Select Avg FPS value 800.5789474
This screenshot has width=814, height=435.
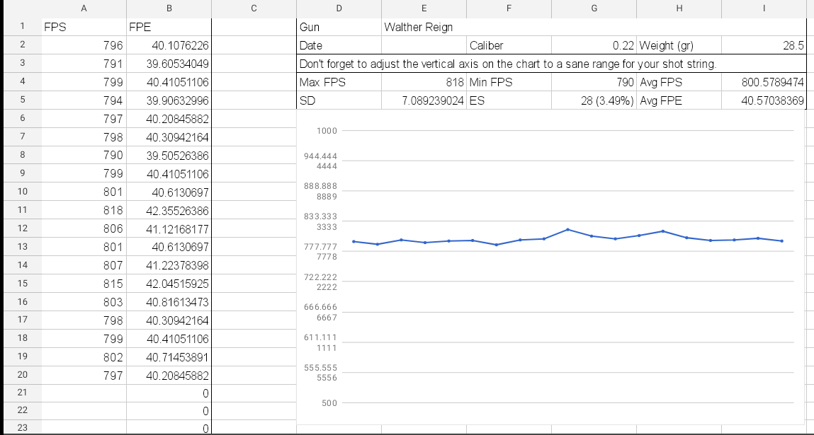click(764, 82)
